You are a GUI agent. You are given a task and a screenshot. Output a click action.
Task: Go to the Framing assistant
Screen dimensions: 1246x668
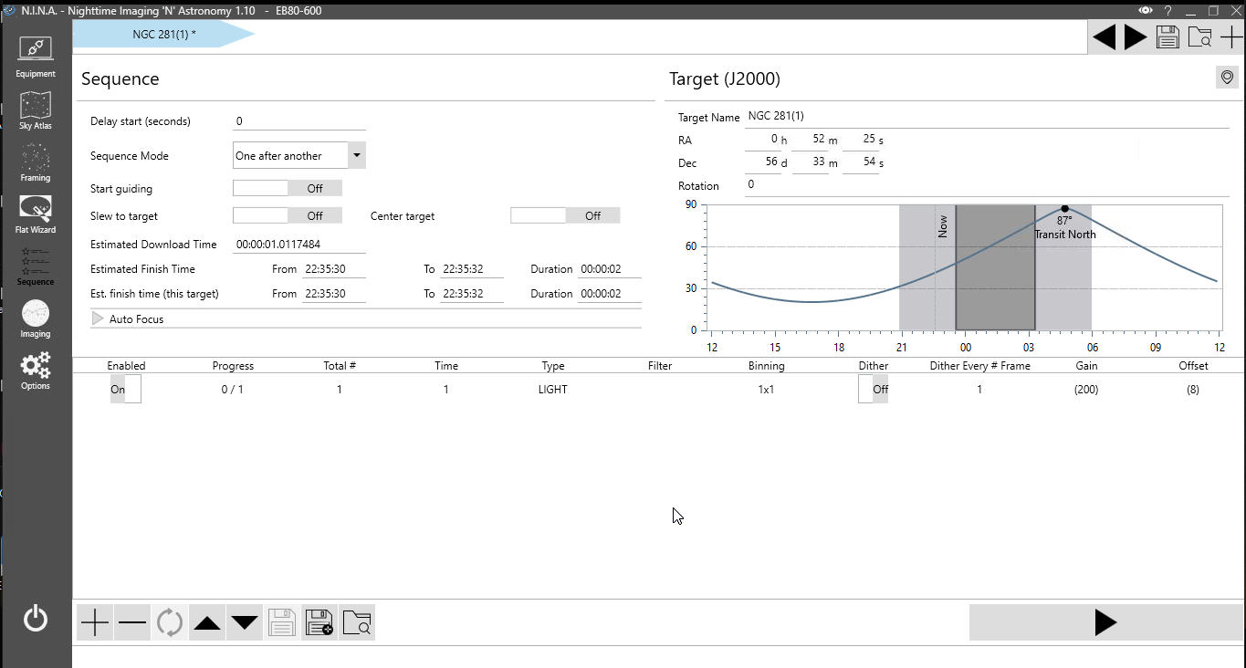[x=36, y=162]
